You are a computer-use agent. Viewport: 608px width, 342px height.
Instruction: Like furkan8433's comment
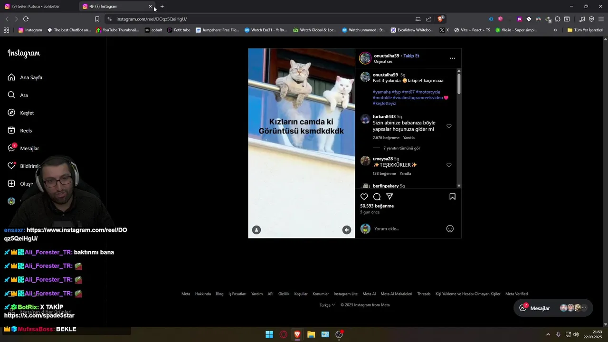449,126
